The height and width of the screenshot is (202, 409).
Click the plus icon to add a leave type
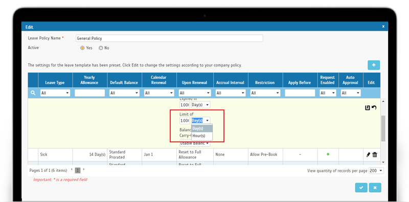374,65
